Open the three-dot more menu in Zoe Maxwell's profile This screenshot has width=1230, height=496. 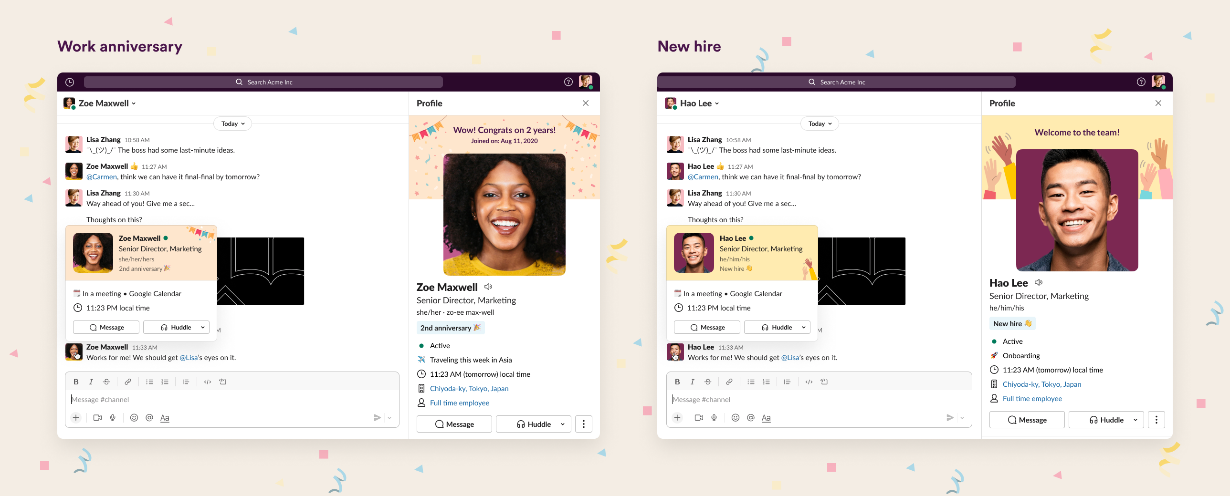583,424
